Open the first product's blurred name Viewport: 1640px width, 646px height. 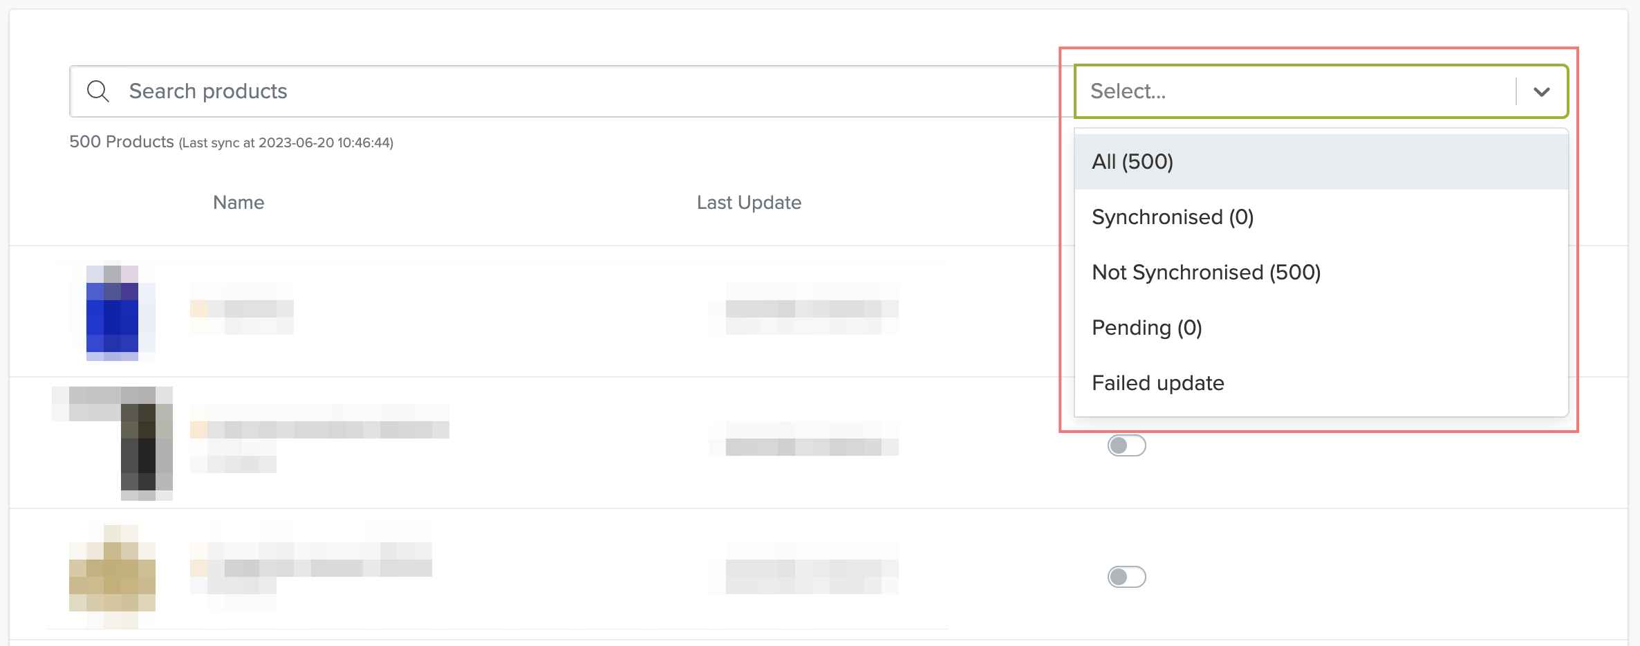tap(242, 308)
